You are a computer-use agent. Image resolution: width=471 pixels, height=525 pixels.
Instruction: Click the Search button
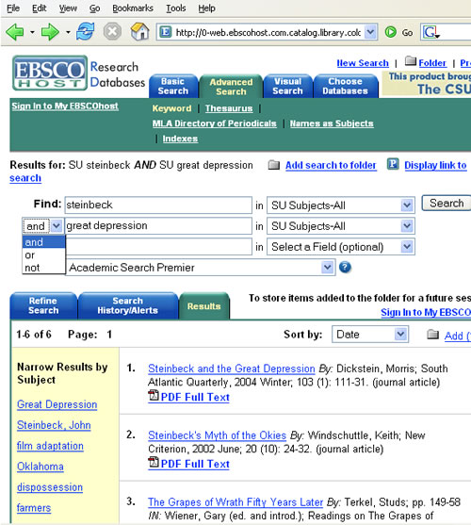tap(447, 203)
